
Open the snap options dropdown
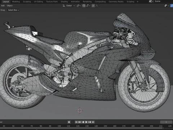point(88,6)
